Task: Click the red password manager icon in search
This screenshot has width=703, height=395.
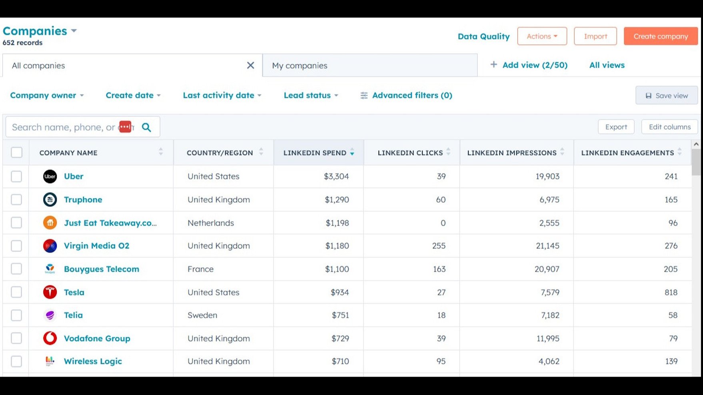Action: [x=125, y=127]
